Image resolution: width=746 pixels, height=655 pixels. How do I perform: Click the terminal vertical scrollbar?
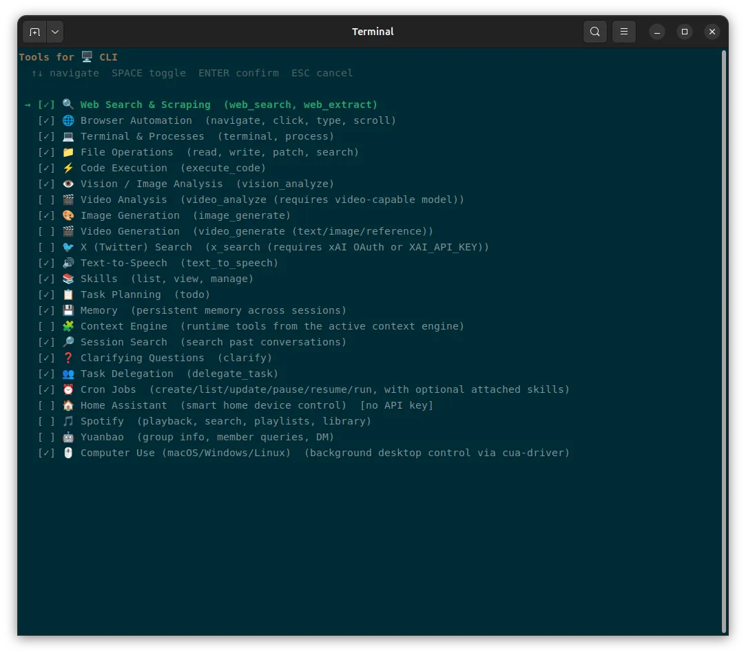(724, 341)
